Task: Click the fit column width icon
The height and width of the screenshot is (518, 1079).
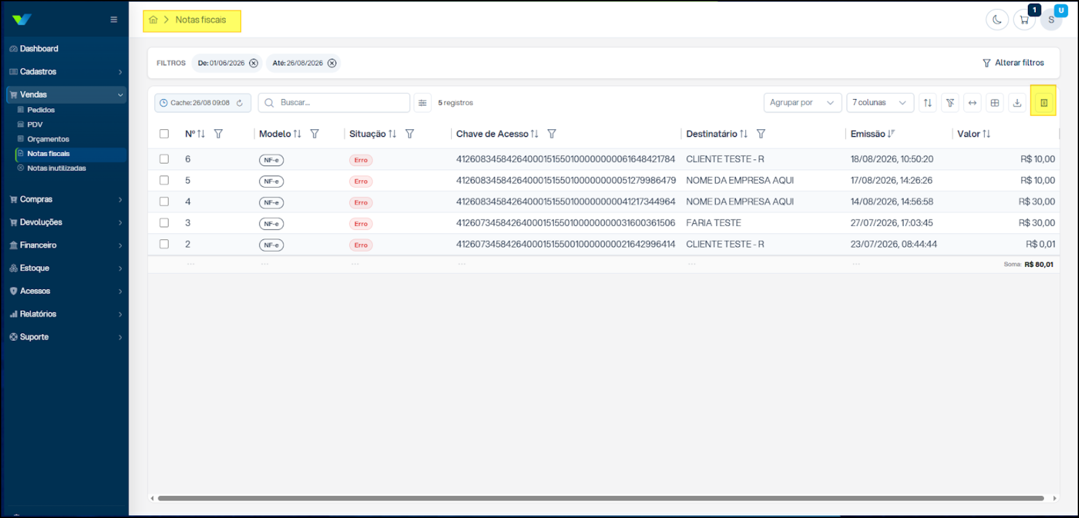Action: tap(972, 103)
